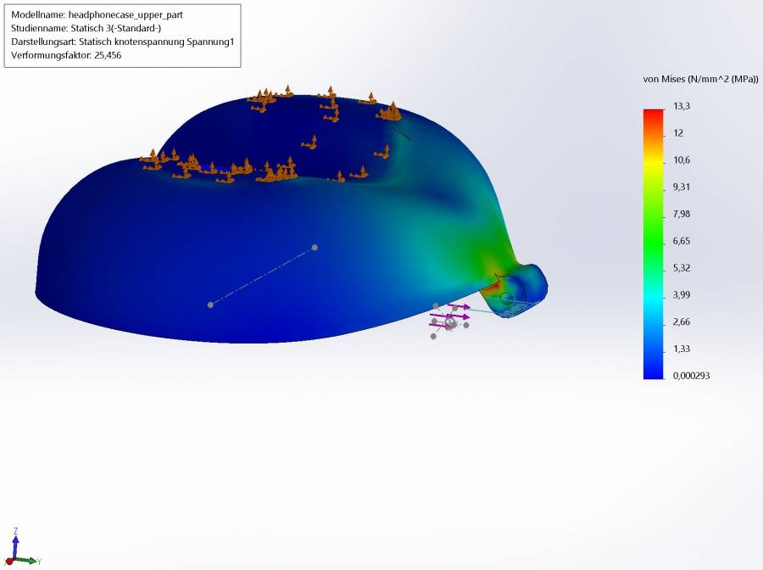763x570 pixels.
Task: Click the blue bottom of the color legend bar
Action: tap(653, 372)
